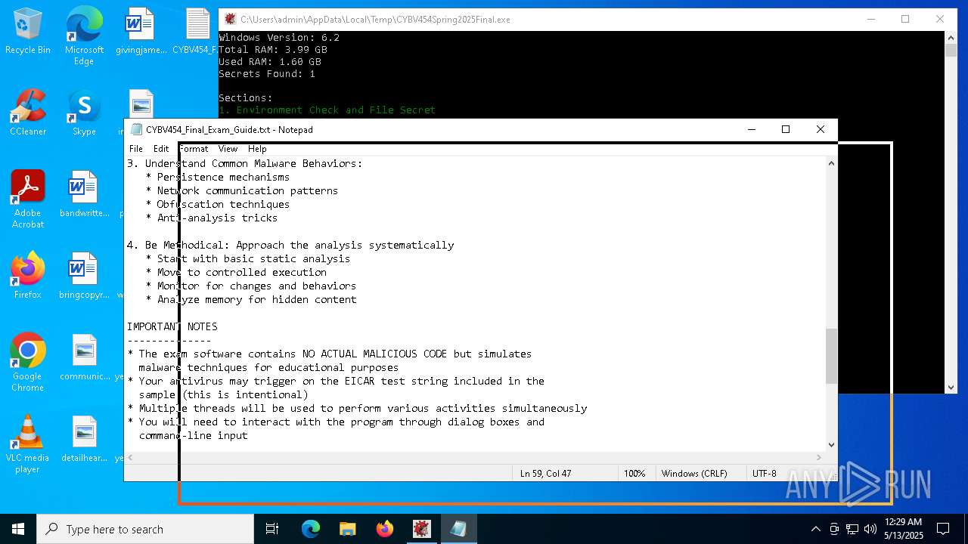Screen dimensions: 968x544
Task: Open CCleaner desktop shortcut
Action: pos(28,113)
